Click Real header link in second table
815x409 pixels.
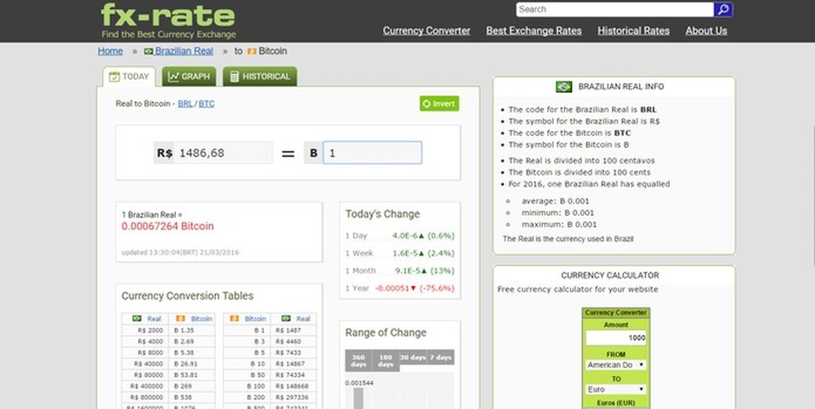(x=303, y=319)
